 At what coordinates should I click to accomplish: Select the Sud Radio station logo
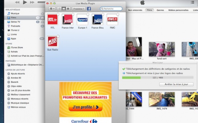(52, 42)
